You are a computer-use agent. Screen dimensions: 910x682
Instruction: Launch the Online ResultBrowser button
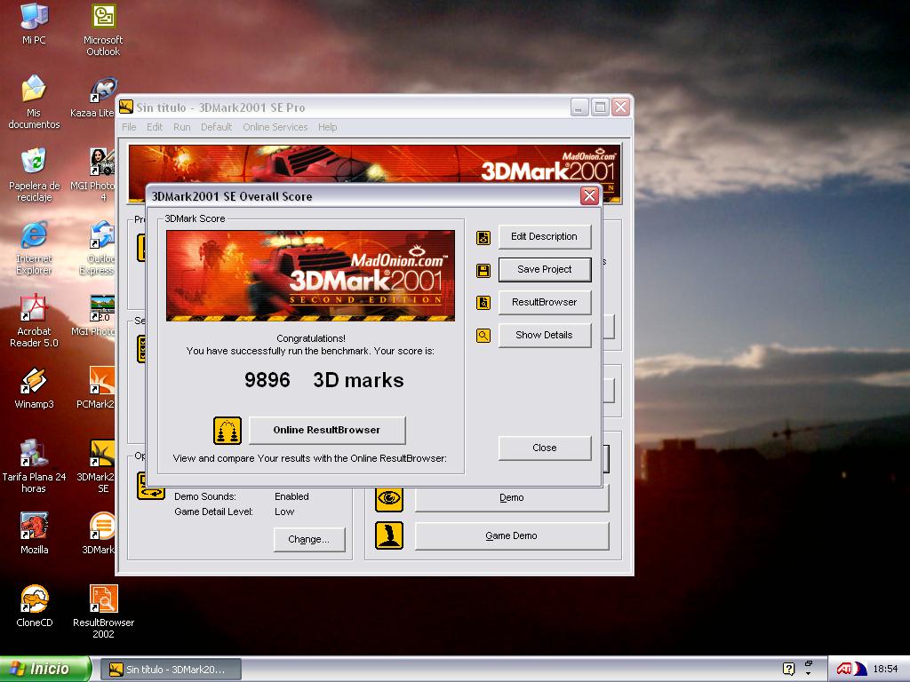[x=327, y=431]
